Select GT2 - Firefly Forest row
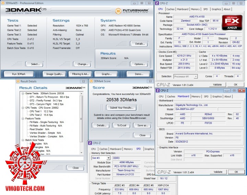This screenshot has width=247, height=195. pos(46,100)
